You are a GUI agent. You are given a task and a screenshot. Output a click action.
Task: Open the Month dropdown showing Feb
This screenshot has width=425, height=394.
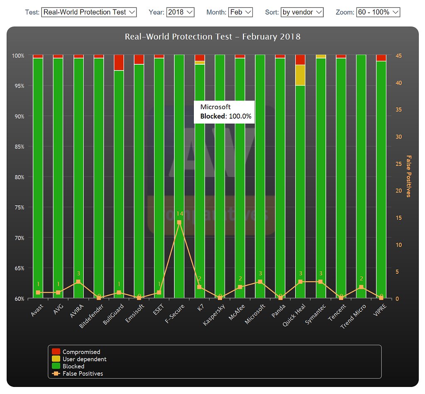240,12
